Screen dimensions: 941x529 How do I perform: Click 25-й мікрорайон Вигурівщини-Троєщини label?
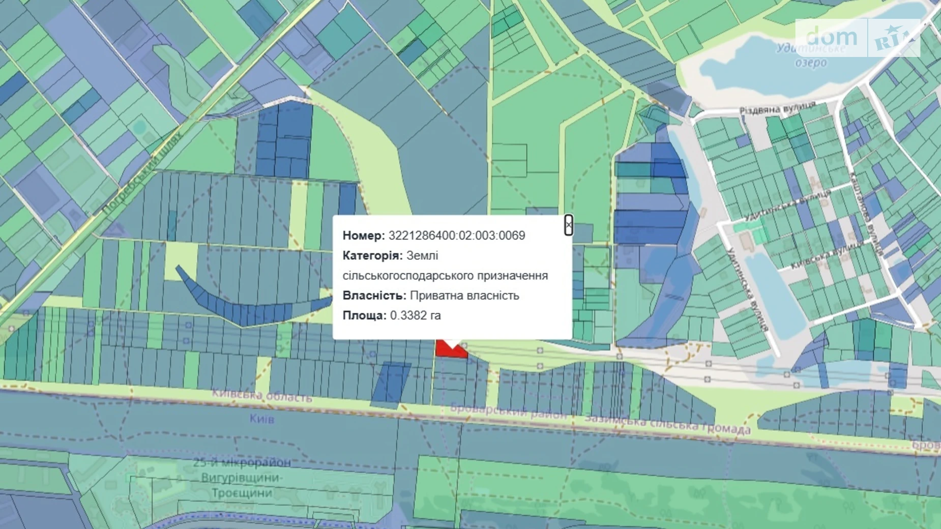pyautogui.click(x=242, y=478)
